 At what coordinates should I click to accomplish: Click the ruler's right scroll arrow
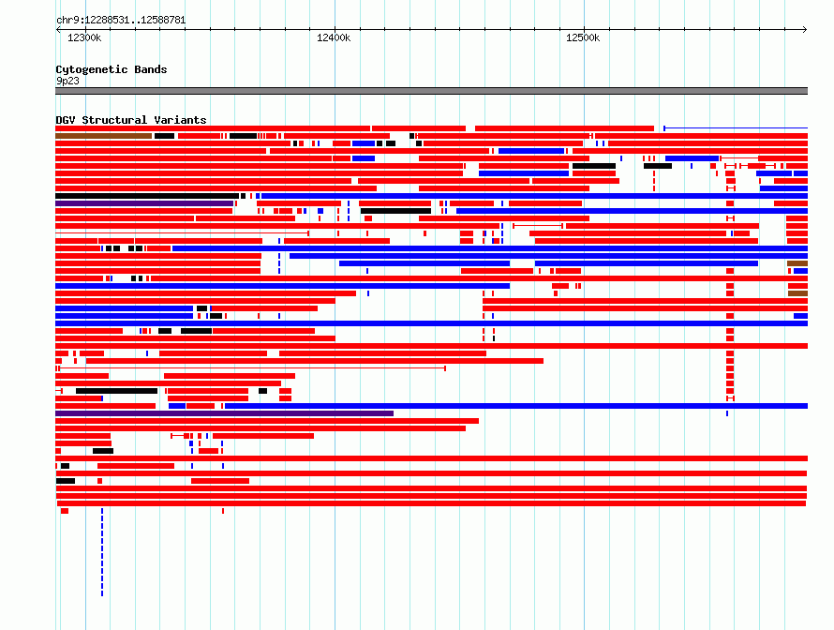(x=805, y=30)
